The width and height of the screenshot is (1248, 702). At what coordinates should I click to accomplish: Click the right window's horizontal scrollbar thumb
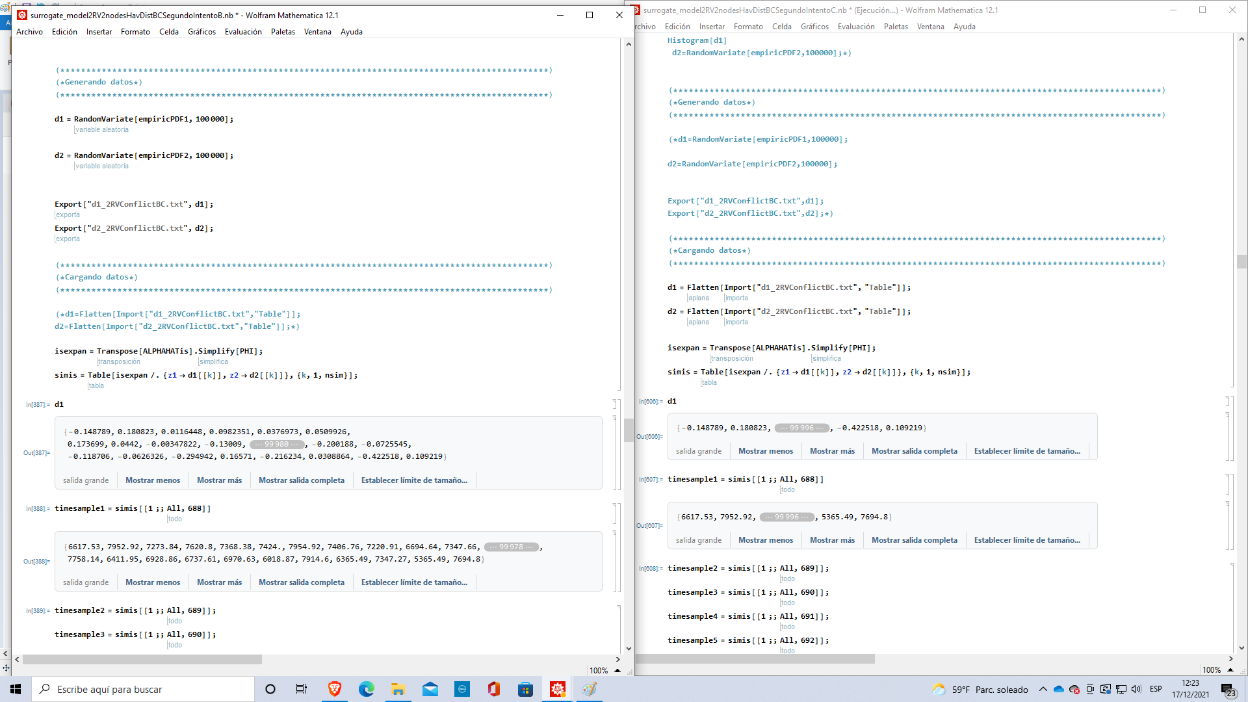coord(755,659)
